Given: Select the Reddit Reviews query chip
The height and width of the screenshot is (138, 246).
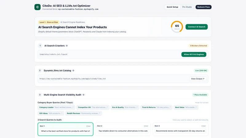Looking at the screenshot, I should [83, 113].
